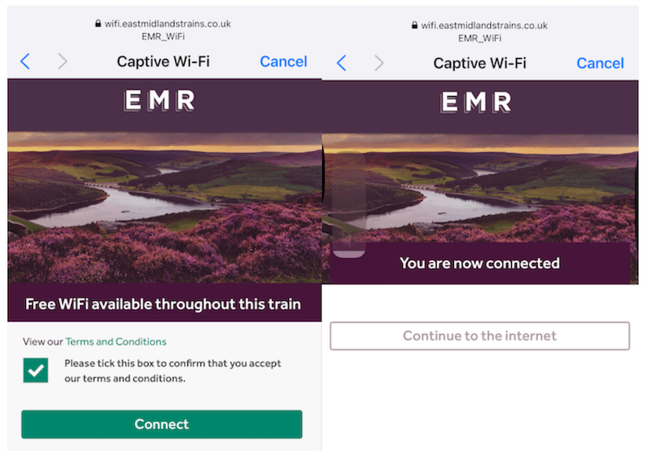Untick the terms and conditions checkbox
Image resolution: width=646 pixels, height=451 pixels.
tap(36, 370)
